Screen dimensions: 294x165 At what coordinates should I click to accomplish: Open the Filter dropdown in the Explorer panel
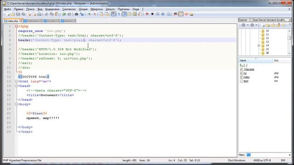click(289, 155)
